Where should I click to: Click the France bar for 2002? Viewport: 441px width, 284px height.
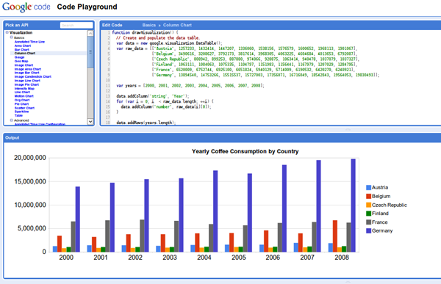(142, 236)
